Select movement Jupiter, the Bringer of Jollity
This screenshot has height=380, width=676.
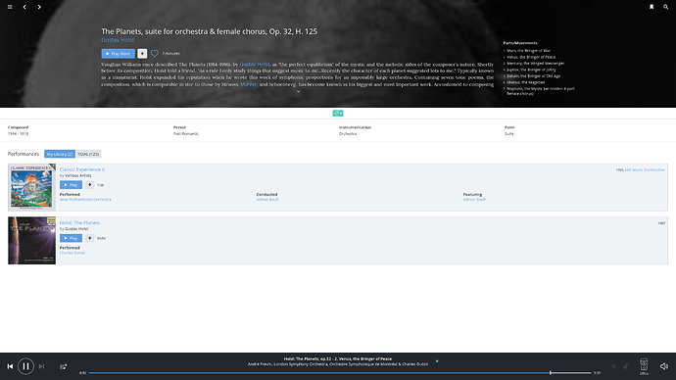click(531, 70)
